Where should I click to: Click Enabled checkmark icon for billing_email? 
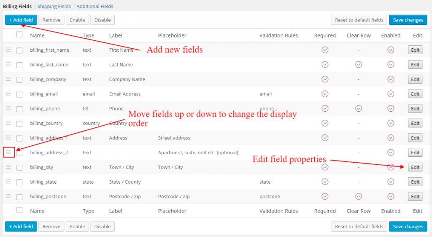pos(391,94)
